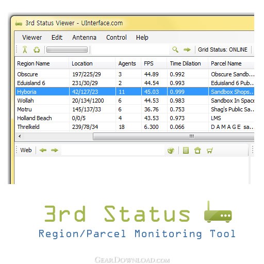
Task: Click Sandbox In Space parcel cell
Action: click(233, 101)
